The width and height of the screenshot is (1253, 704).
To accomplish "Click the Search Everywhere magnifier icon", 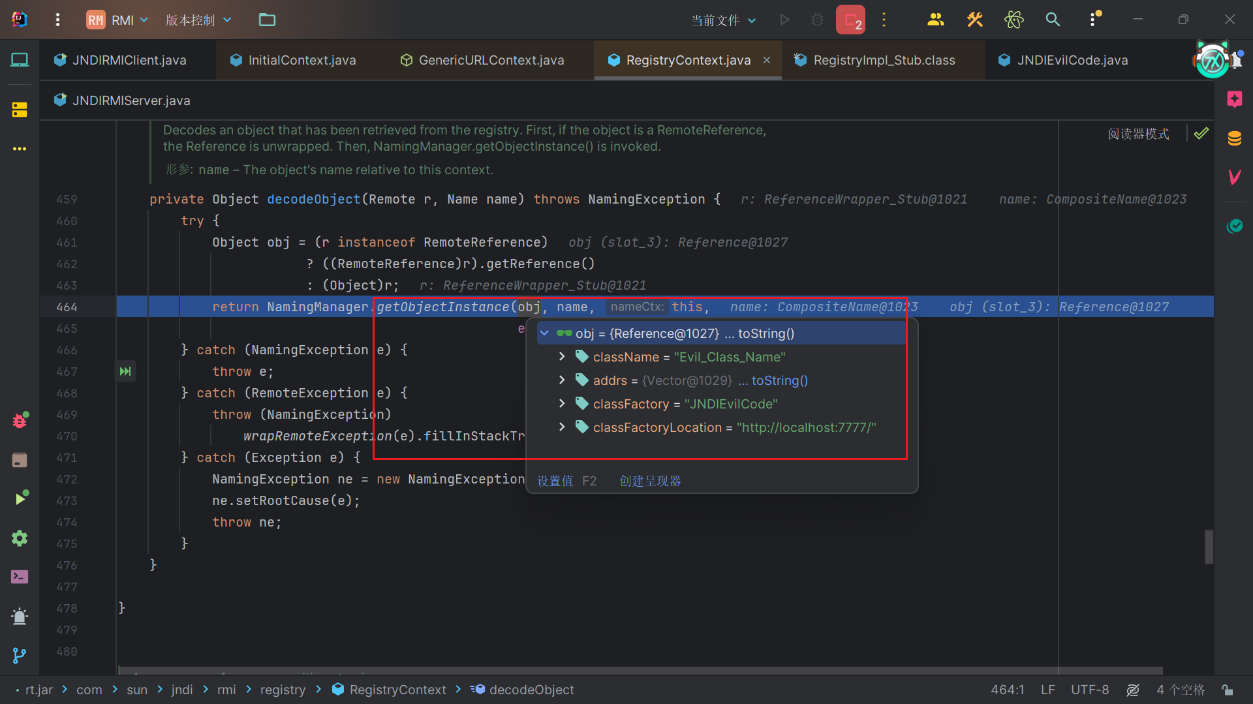I will 1053,20.
